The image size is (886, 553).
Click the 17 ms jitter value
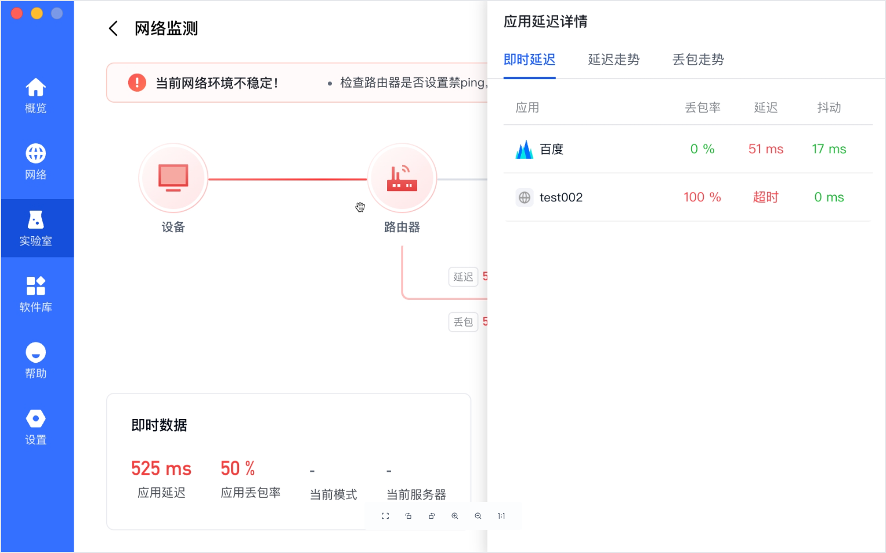(829, 149)
